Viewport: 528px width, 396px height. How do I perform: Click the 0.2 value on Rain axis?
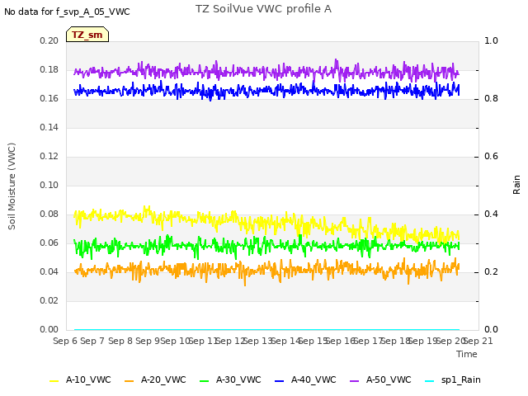491,271
